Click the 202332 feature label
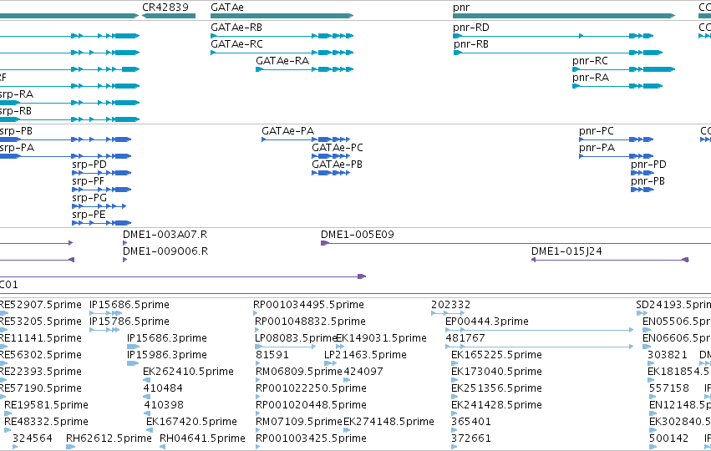Viewport: 711px width, 451px height. (x=450, y=305)
